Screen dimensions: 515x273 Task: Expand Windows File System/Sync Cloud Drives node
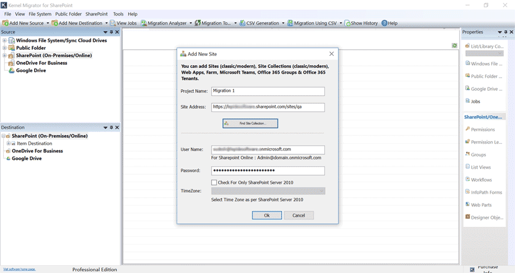(x=4, y=41)
